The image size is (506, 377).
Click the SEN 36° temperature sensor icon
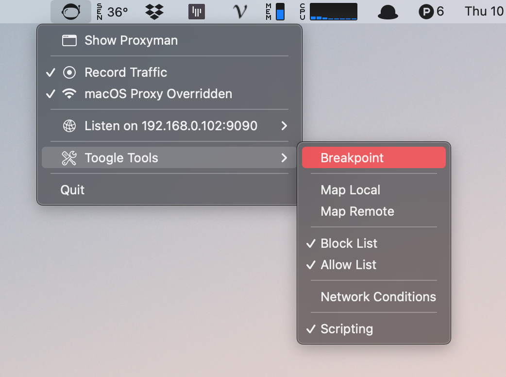[110, 11]
